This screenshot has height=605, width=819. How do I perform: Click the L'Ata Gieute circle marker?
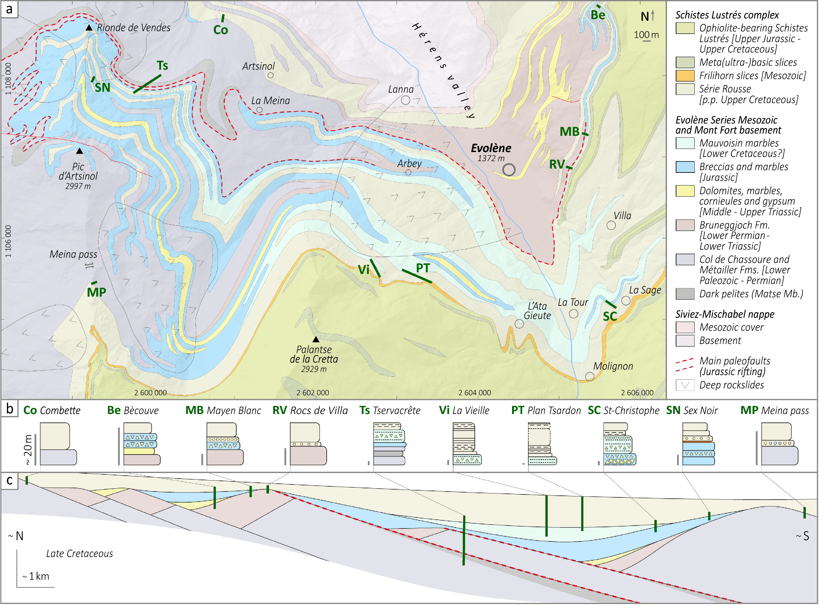519,324
